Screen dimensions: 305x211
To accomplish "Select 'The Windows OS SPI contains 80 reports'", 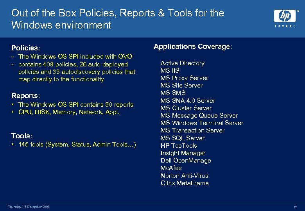I will tap(76, 105).
